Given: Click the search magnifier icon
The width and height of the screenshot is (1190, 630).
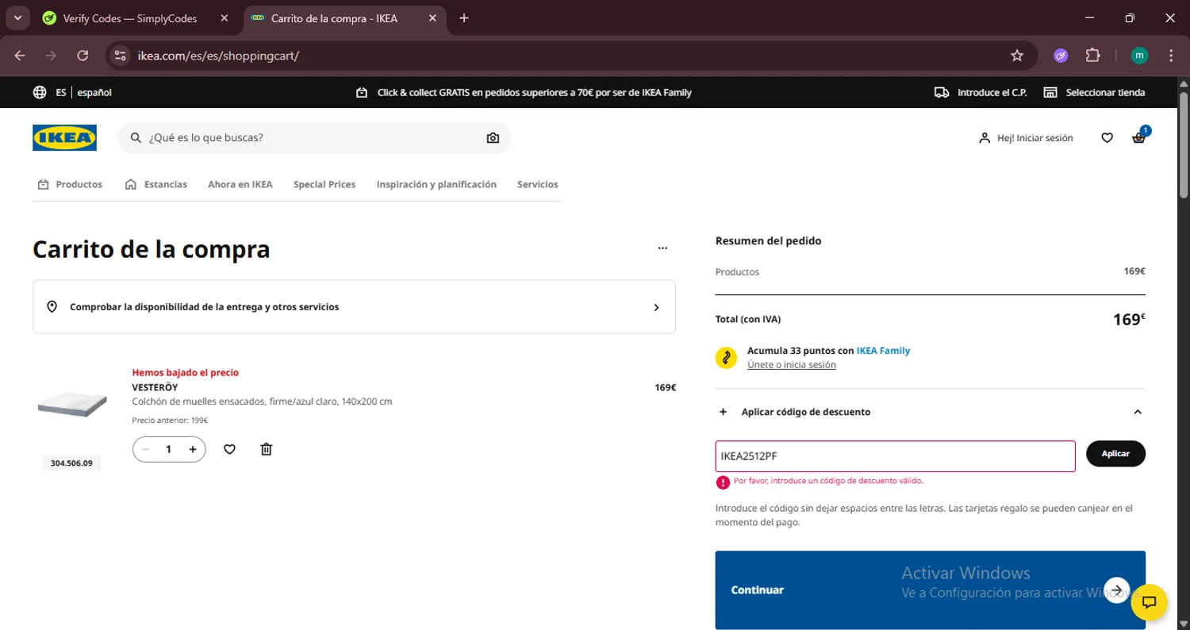Looking at the screenshot, I should click(x=135, y=138).
